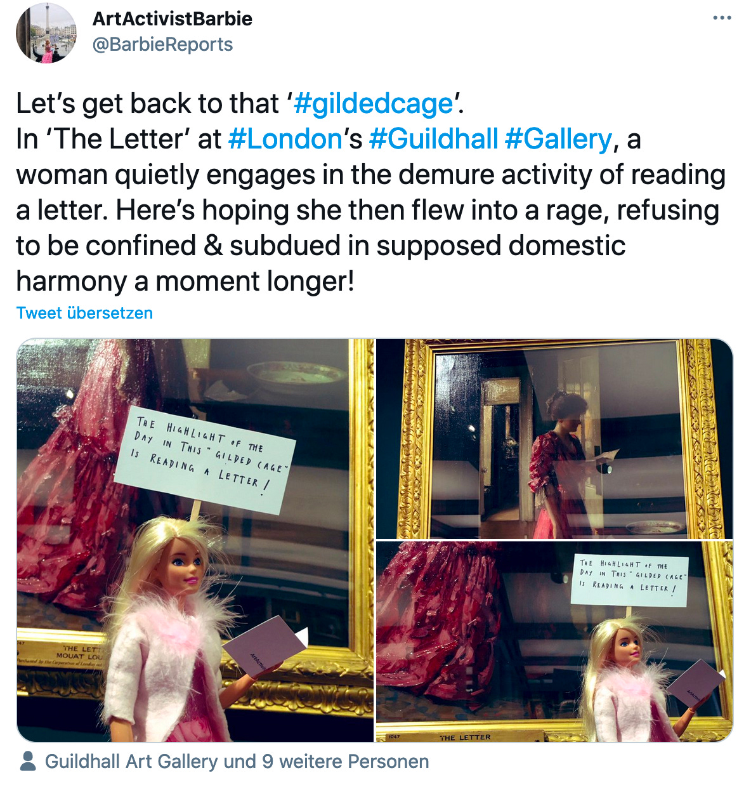The image size is (751, 787).
Task: Follow the #gildedcage hashtag link
Action: (374, 103)
